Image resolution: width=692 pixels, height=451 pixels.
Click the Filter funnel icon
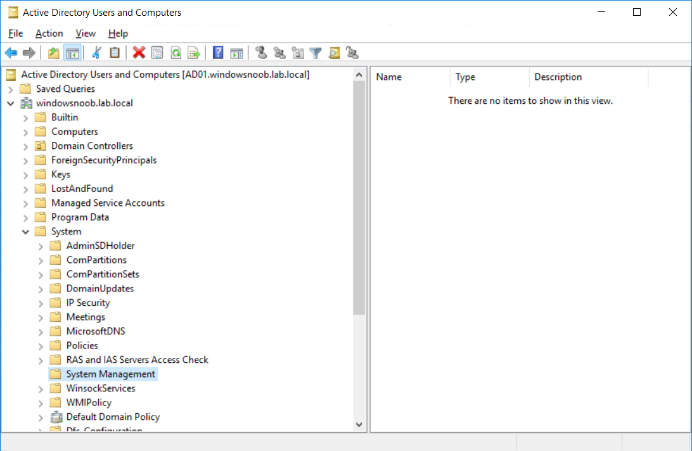tap(316, 53)
